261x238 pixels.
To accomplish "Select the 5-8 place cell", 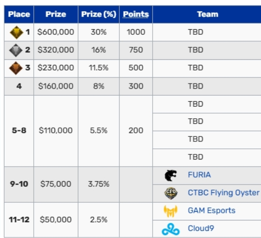I will (19, 131).
